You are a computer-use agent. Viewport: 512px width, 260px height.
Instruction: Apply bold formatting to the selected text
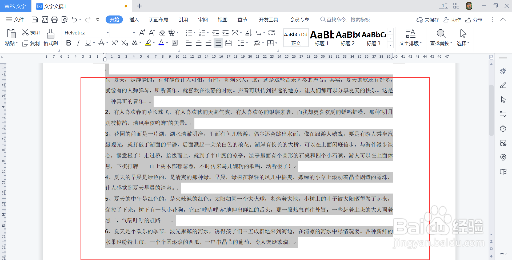coord(68,43)
